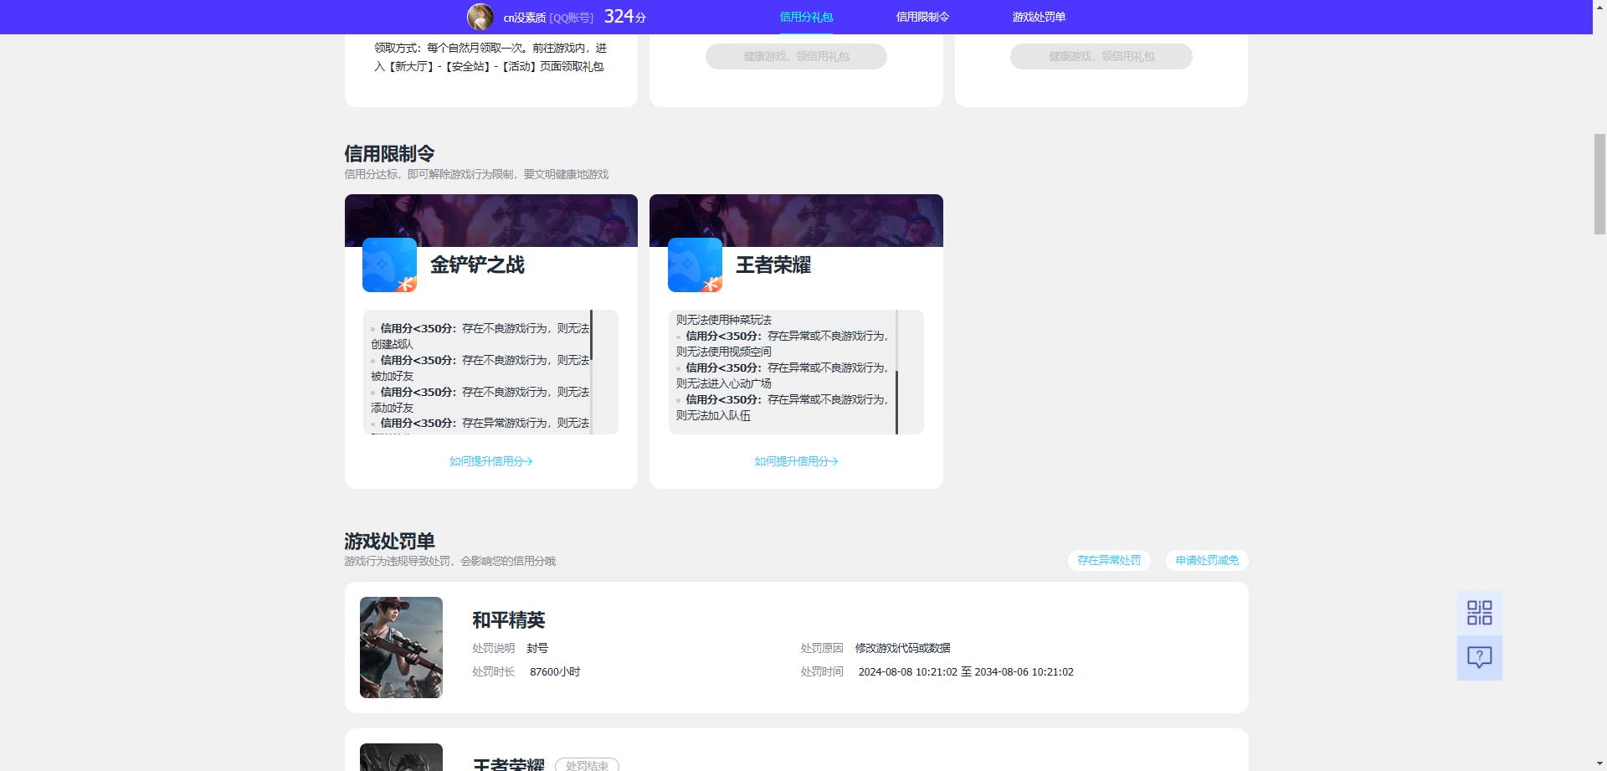Click the 324分 credit score display
Screen dimensions: 1607x771
point(625,16)
